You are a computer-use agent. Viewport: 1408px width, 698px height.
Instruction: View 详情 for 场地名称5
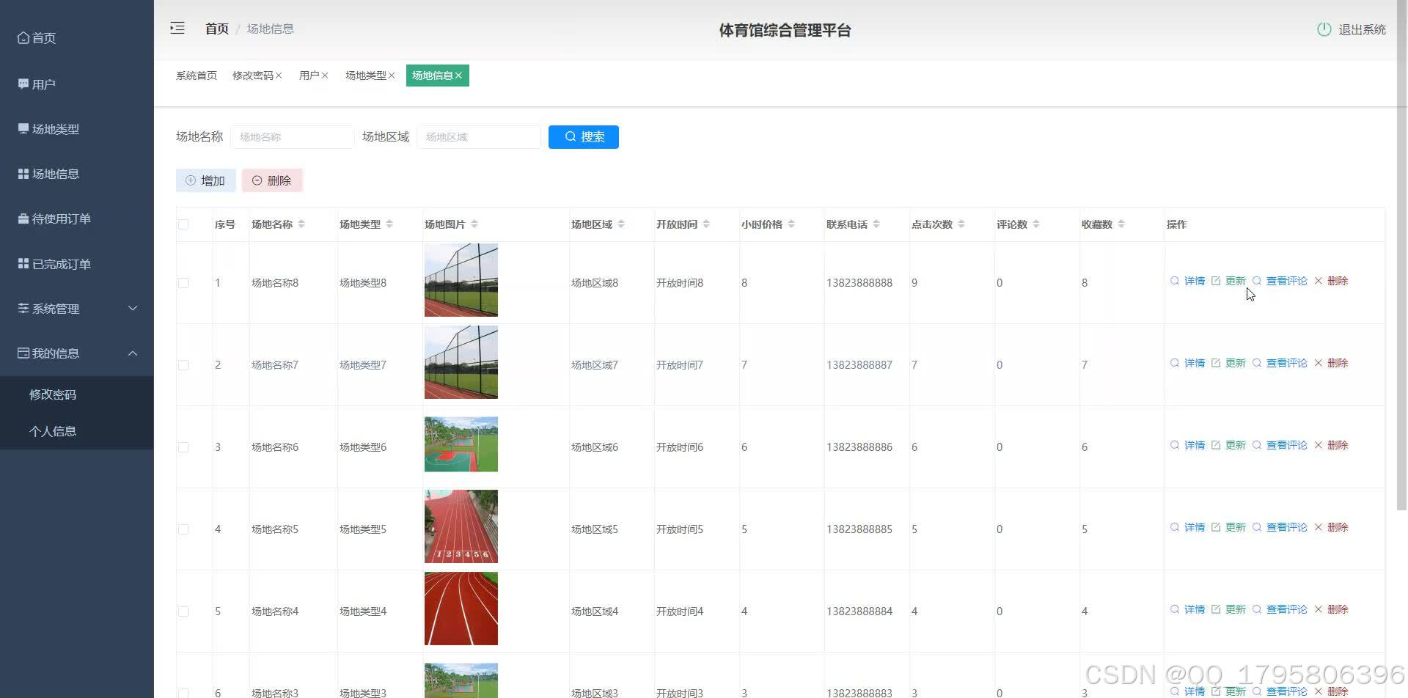pyautogui.click(x=1187, y=527)
